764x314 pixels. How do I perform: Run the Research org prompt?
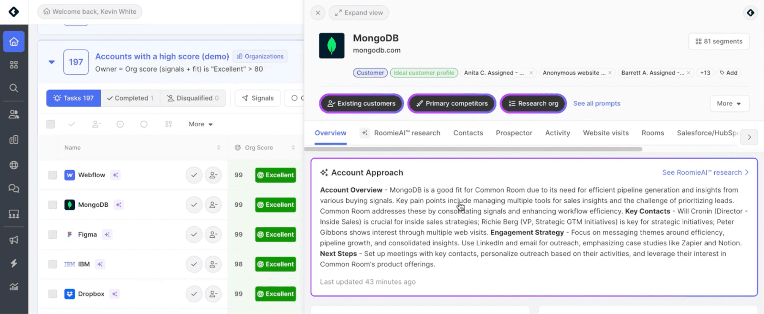533,103
